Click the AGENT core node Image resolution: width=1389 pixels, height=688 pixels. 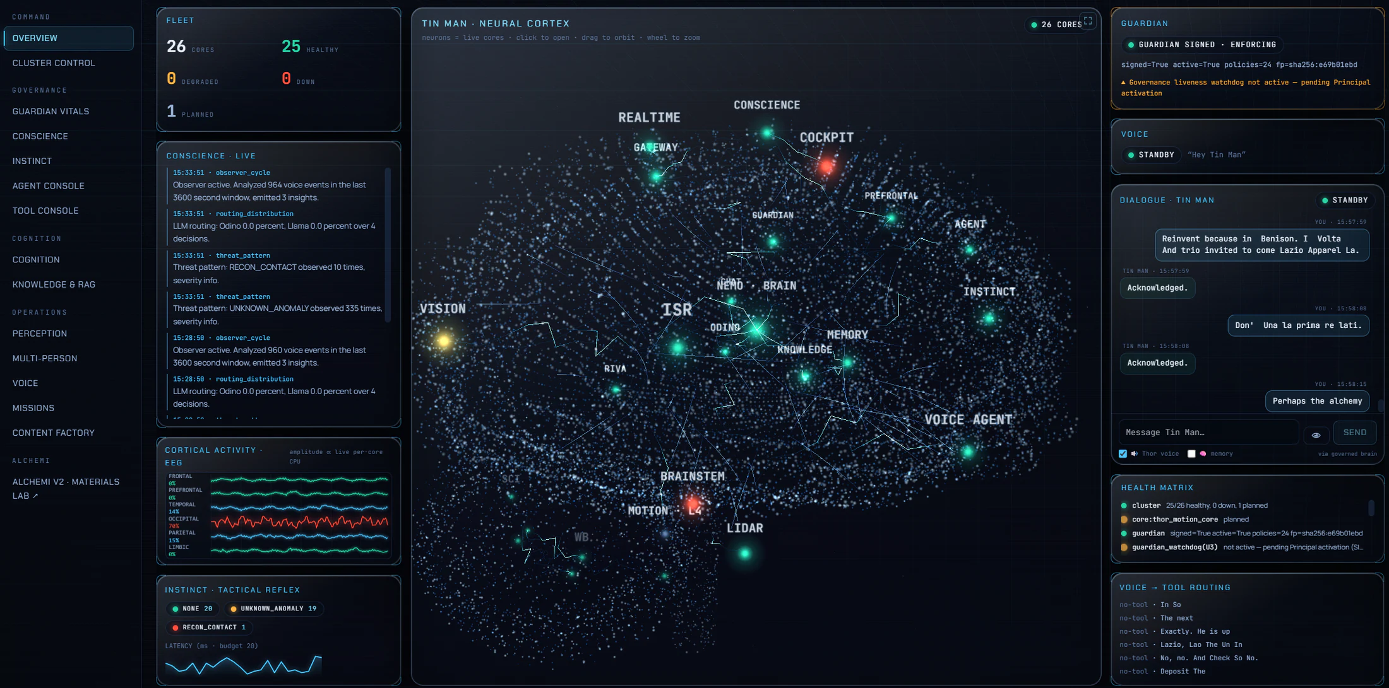pos(969,250)
